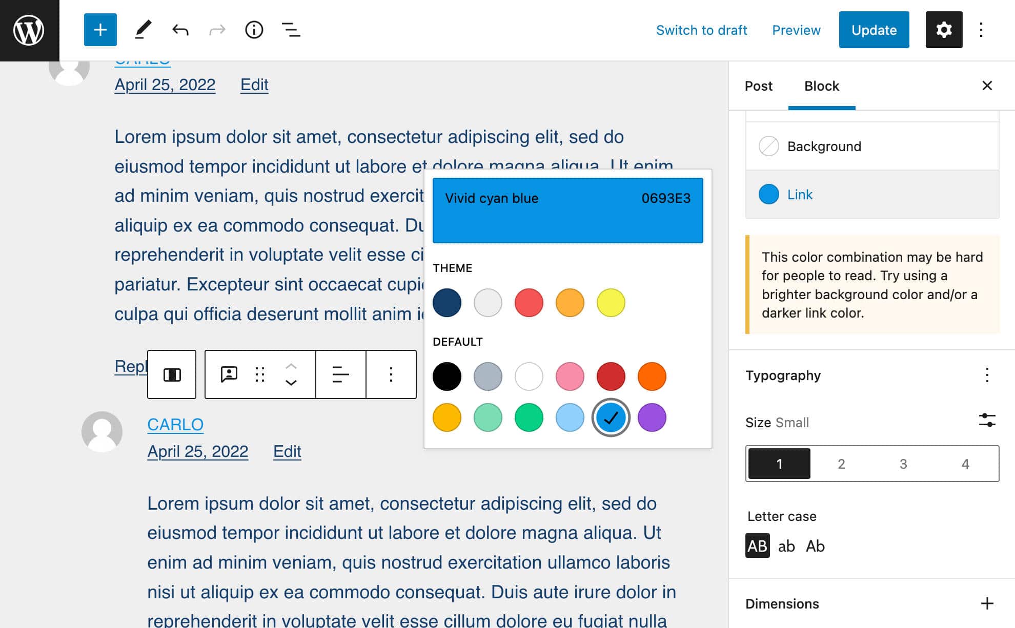This screenshot has width=1015, height=628.
Task: Click the lower comment's avatar image
Action: pyautogui.click(x=102, y=431)
